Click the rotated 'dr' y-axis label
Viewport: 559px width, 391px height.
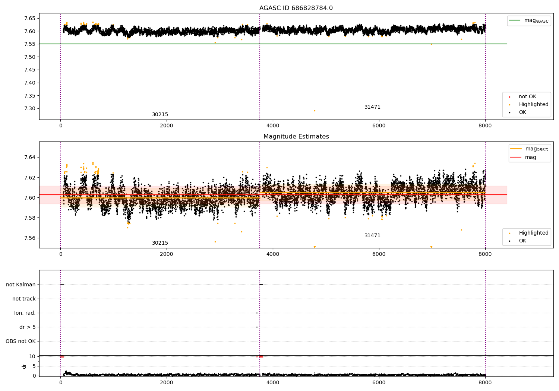click(24, 366)
